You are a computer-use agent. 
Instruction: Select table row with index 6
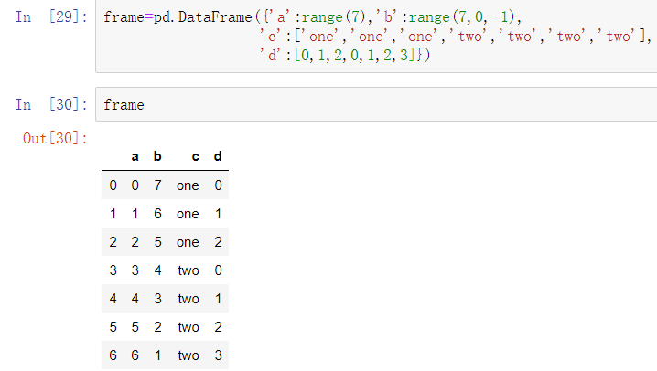coord(165,355)
